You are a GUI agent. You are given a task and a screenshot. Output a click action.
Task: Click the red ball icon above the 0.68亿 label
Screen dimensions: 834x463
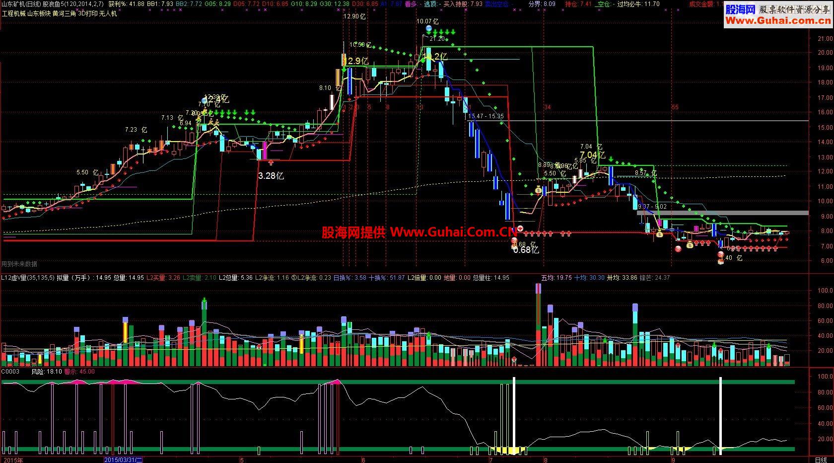[514, 240]
